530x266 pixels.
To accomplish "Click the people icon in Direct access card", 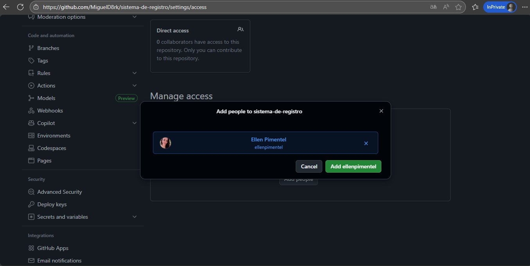I will pos(241,29).
